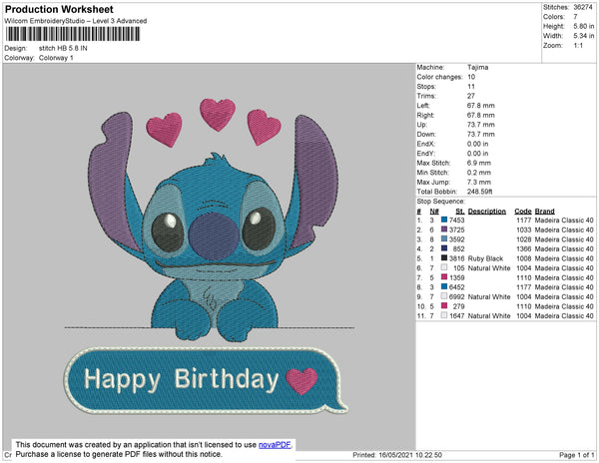Click the 'Colorway 1' value
Viewport: 599px width, 463px height.
(56, 58)
